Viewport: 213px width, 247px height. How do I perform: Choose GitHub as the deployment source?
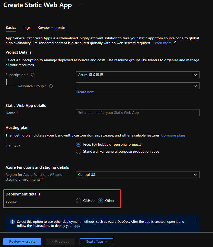[79, 201]
